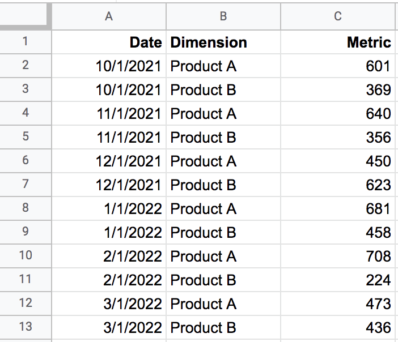Select cell with metric 708
Viewport: 398px width, 342px height.
[x=338, y=256]
